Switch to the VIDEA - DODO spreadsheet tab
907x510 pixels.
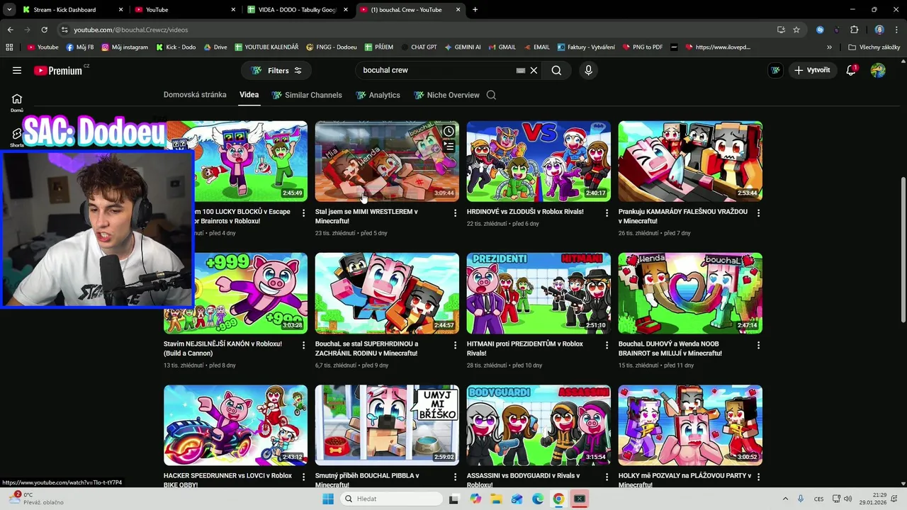point(297,10)
